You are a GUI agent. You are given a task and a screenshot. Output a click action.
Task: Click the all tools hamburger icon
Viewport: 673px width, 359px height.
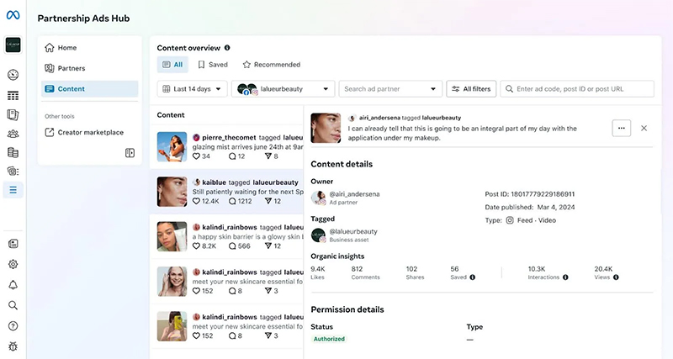tap(13, 189)
